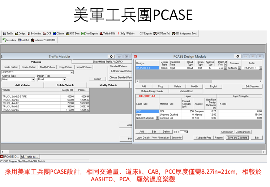Open the Design toolbar icon
Viewport: 270px width, 187px height.
(20, 34)
